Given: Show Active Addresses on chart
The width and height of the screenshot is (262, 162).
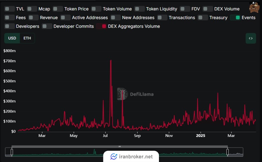Looking at the screenshot, I should click(65, 17).
